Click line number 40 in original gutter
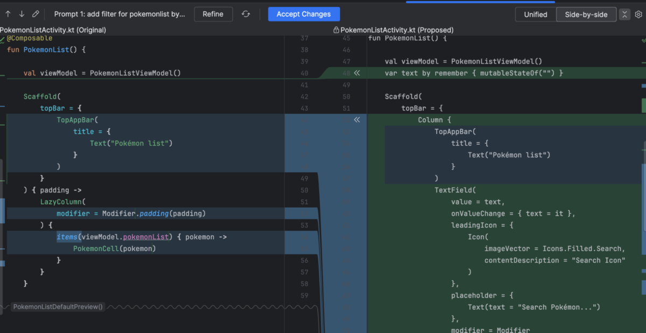Screen dimensions: 646x333 305,73
